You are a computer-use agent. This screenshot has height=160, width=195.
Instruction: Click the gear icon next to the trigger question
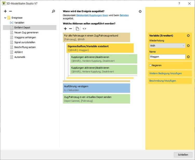pos(140,11)
